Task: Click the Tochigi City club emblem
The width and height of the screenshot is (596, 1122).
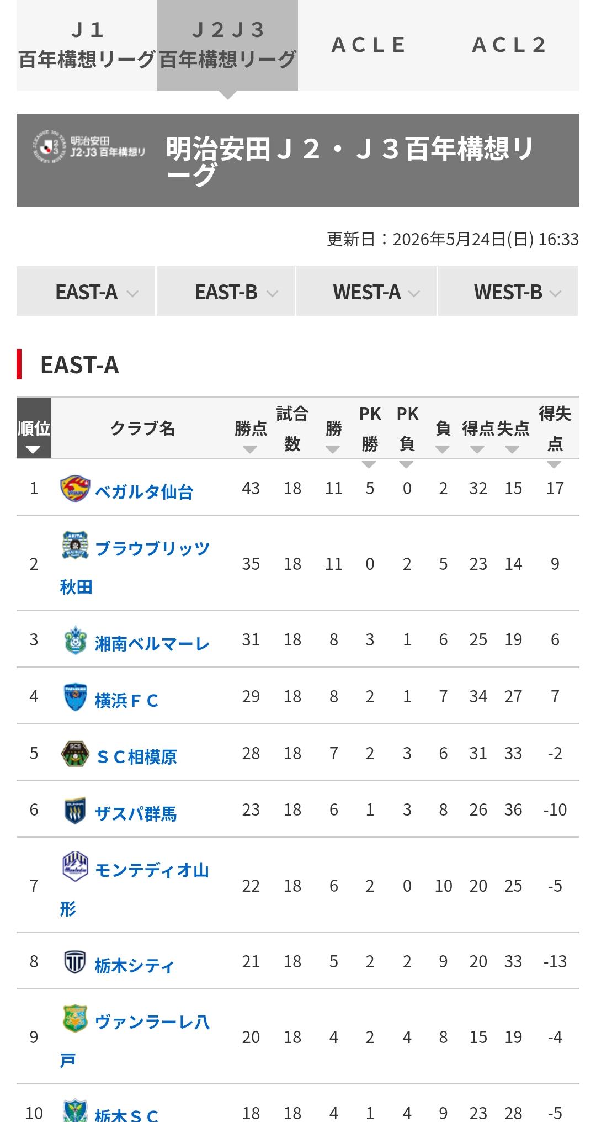Action: point(74,962)
